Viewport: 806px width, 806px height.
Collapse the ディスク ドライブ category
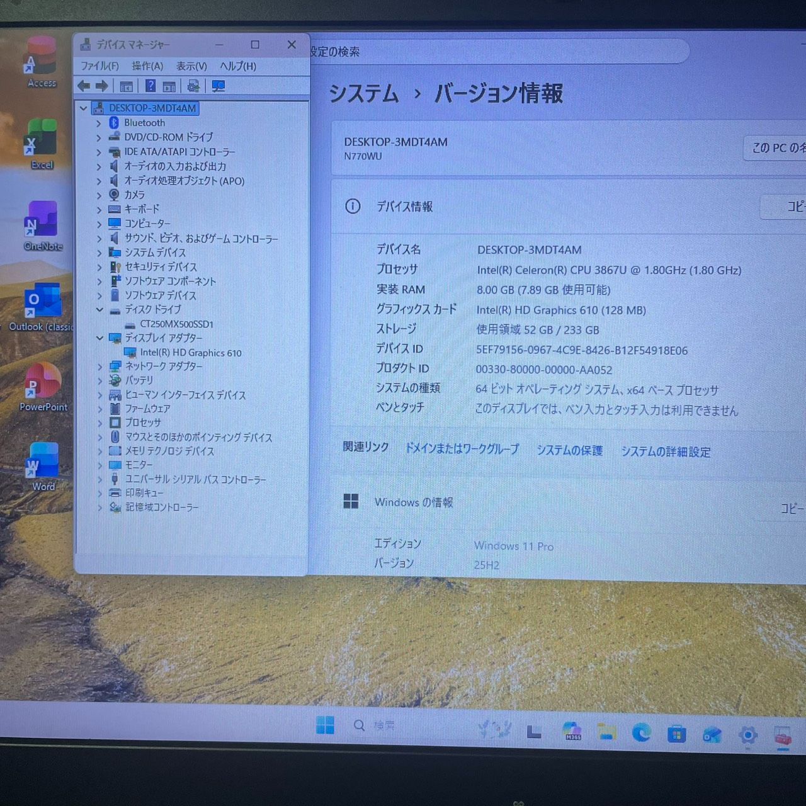pyautogui.click(x=99, y=309)
